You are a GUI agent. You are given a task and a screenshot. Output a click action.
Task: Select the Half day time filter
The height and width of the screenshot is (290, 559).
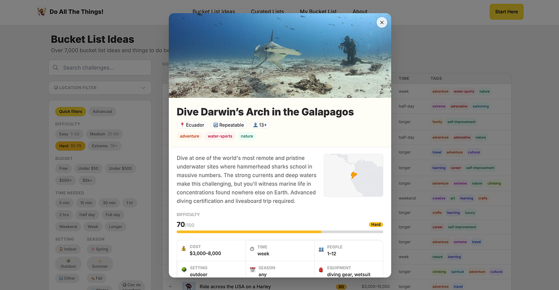click(x=87, y=215)
